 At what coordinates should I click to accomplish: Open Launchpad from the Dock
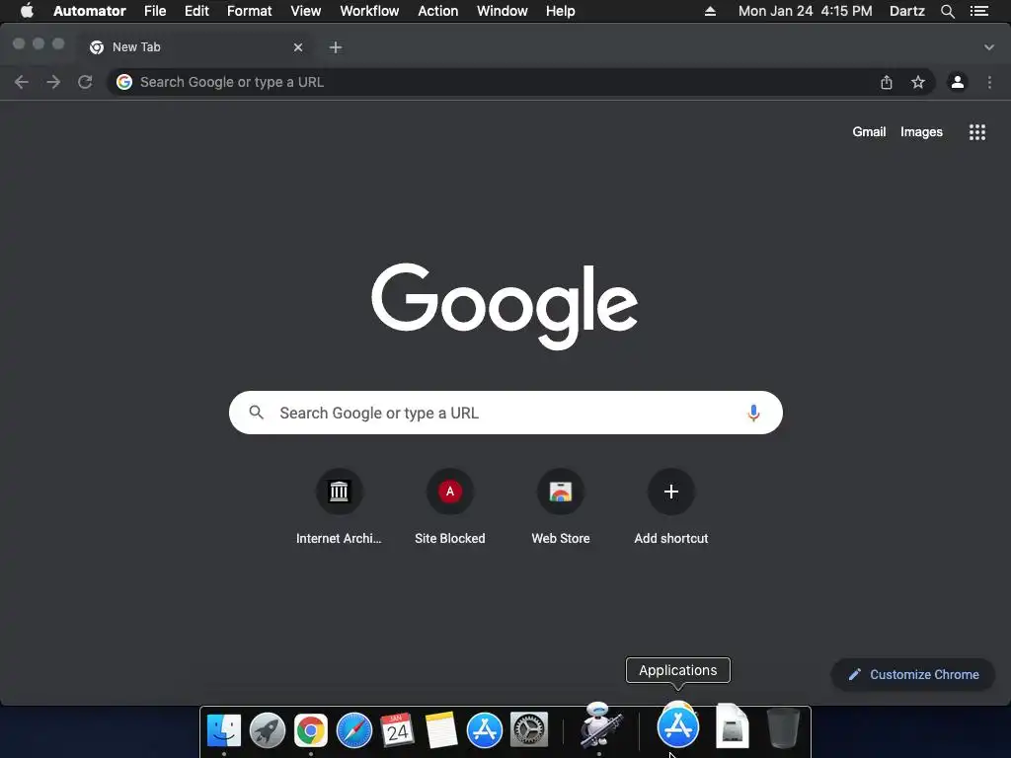point(268,730)
